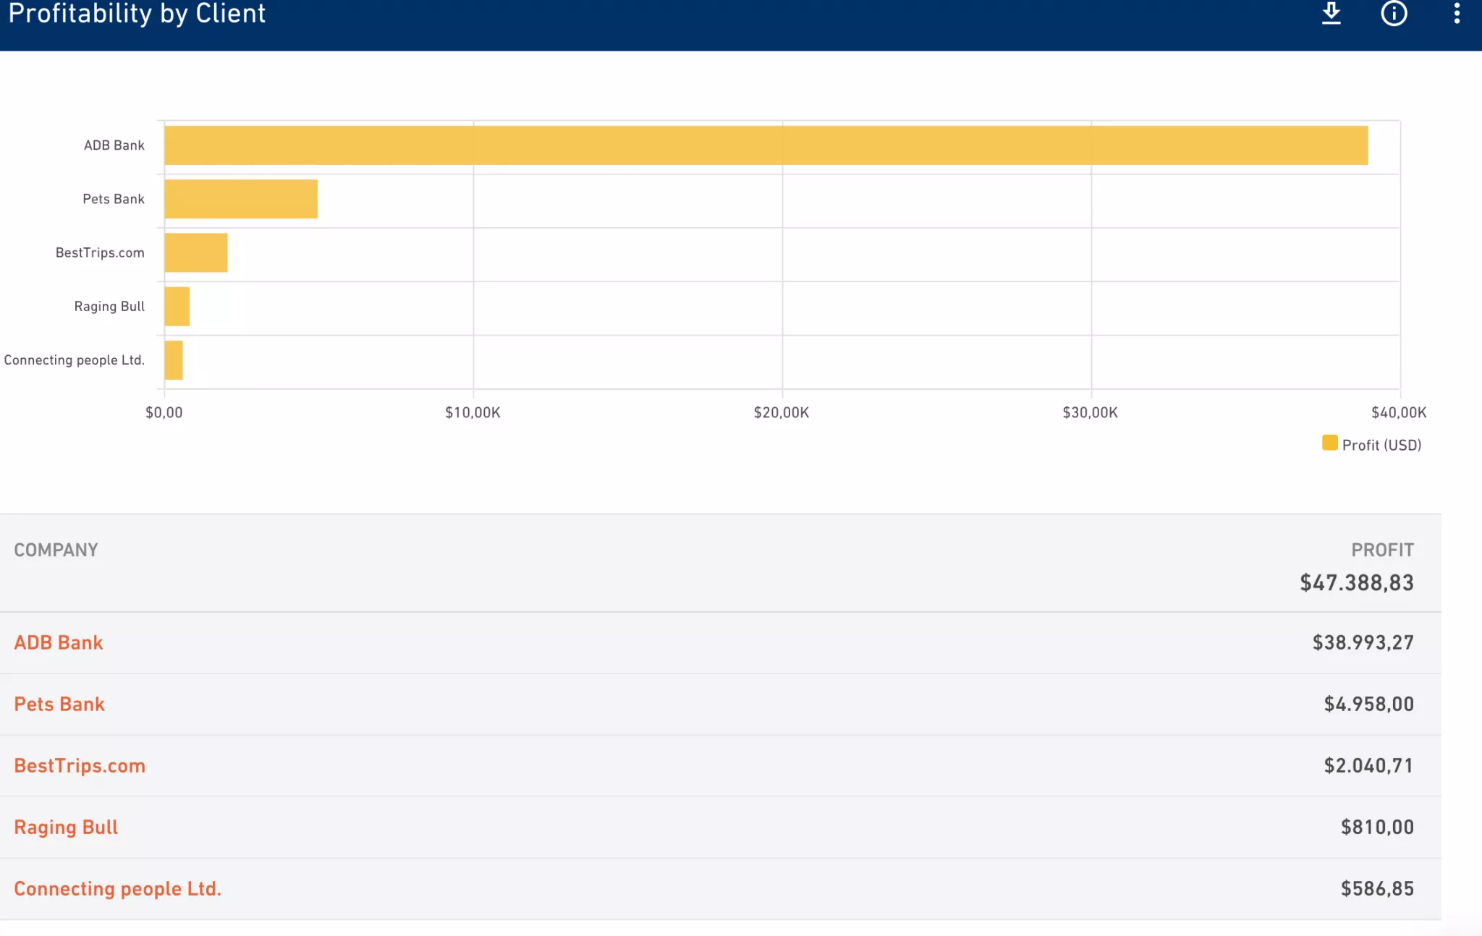Open the info icon in header

click(x=1394, y=13)
